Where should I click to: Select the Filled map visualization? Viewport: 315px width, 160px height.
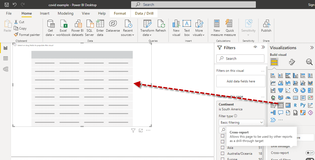pos(280,98)
